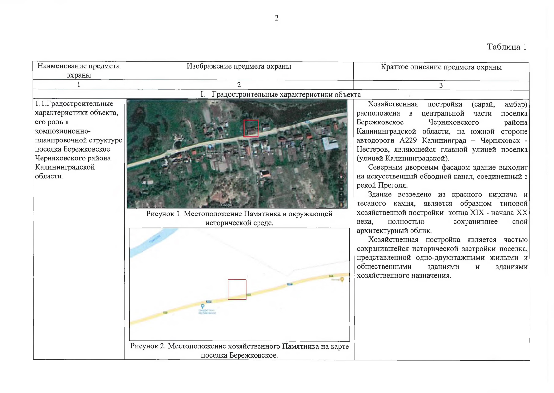
Task: Click the red square marker on the satellite image
Action: [x=251, y=128]
